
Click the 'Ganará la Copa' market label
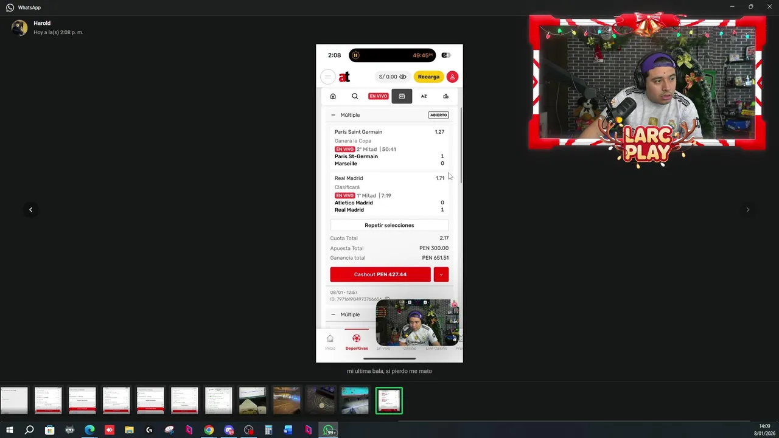(353, 141)
